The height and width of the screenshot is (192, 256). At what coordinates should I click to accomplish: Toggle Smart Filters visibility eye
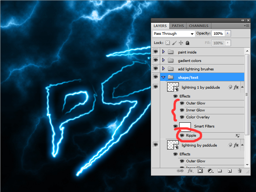pyautogui.click(x=175, y=126)
